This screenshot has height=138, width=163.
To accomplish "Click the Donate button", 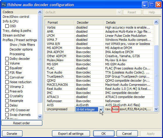I will coord(12,134).
